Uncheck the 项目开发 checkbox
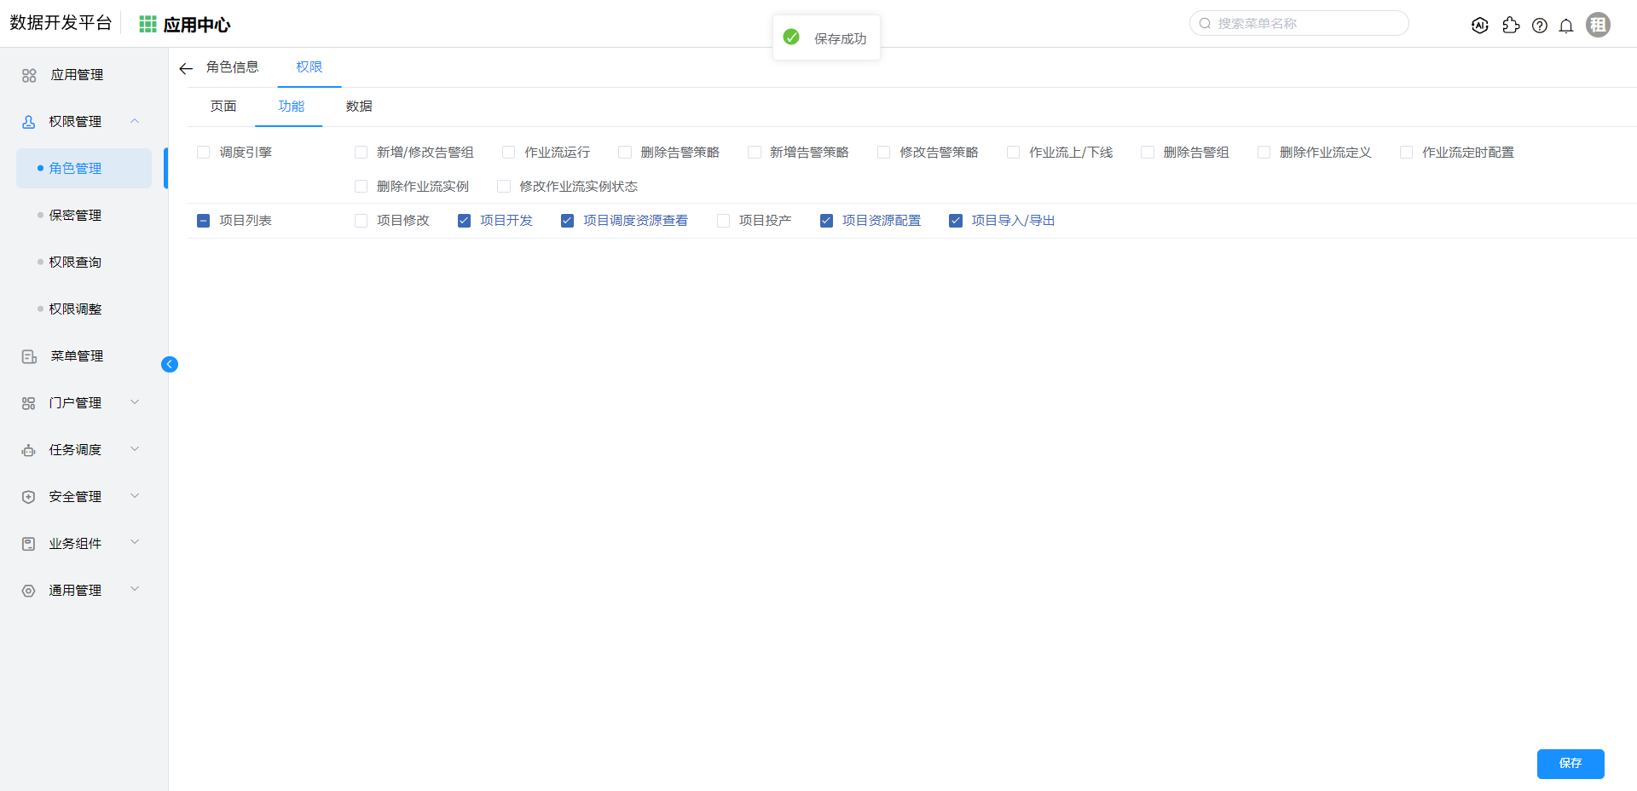Viewport: 1637px width, 791px height. click(x=465, y=221)
